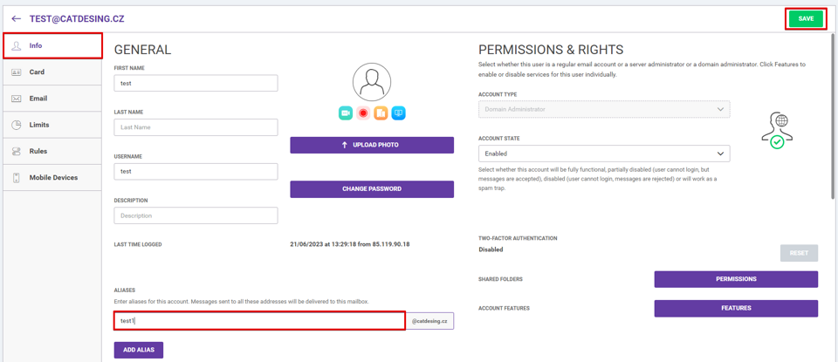Image resolution: width=838 pixels, height=362 pixels.
Task: Click into the Last Name field
Action: (x=196, y=127)
